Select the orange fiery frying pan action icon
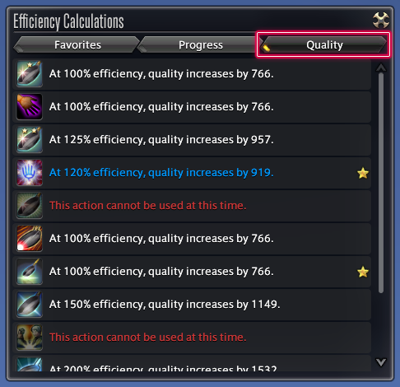Image resolution: width=400 pixels, height=387 pixels. [30, 239]
